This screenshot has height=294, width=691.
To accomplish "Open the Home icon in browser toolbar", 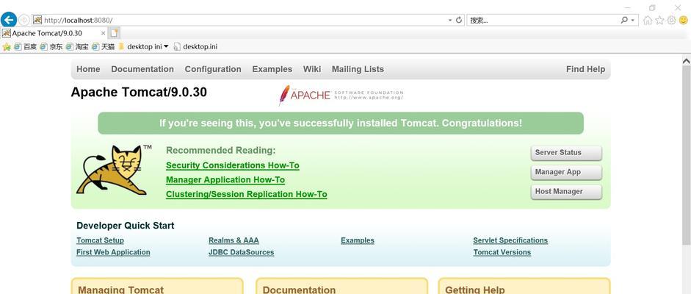I will 648,21.
